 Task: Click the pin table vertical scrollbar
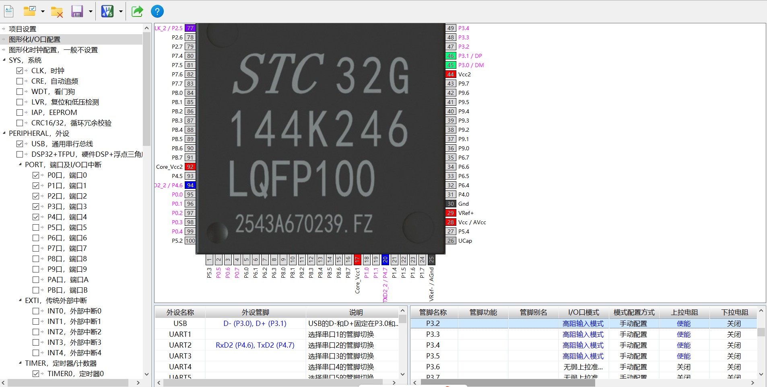[x=761, y=332]
